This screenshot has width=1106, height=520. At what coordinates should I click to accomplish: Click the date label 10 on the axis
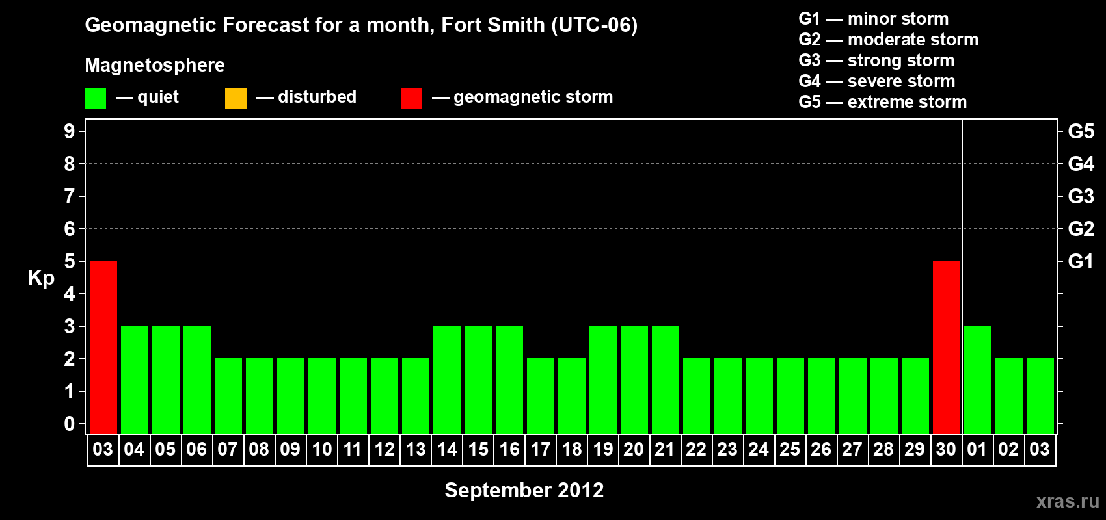(x=321, y=449)
